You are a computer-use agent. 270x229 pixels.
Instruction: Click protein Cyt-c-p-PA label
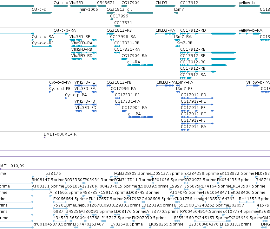(76, 95)
